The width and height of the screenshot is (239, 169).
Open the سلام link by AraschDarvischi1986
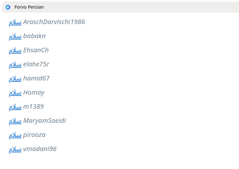click(15, 22)
